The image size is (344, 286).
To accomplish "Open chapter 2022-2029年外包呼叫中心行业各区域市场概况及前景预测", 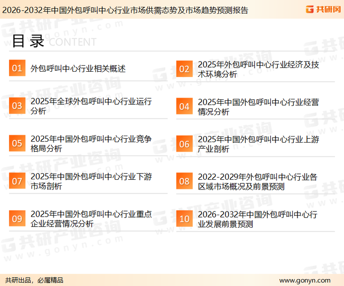I will [x=258, y=182].
